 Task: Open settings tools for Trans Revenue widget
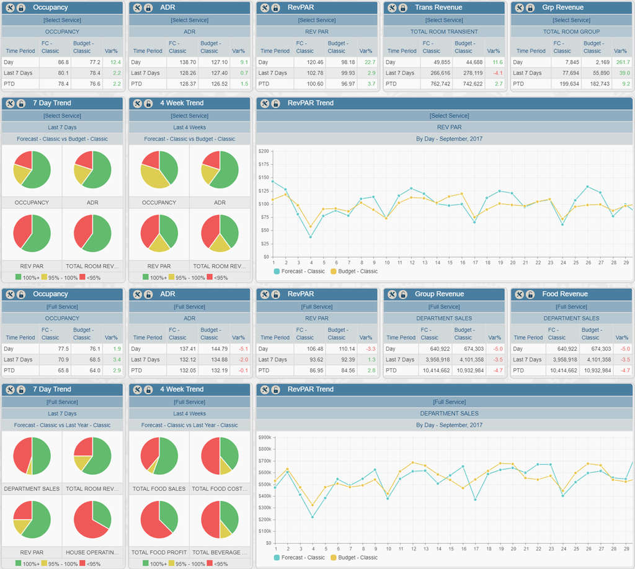(x=392, y=7)
